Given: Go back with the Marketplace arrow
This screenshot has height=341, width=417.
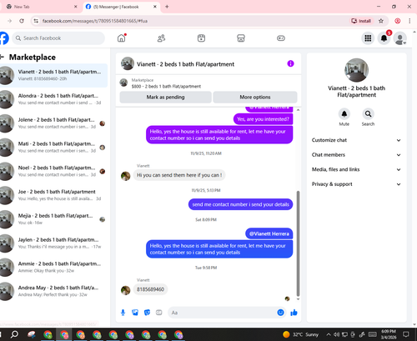Looking at the screenshot, I should coord(3,57).
